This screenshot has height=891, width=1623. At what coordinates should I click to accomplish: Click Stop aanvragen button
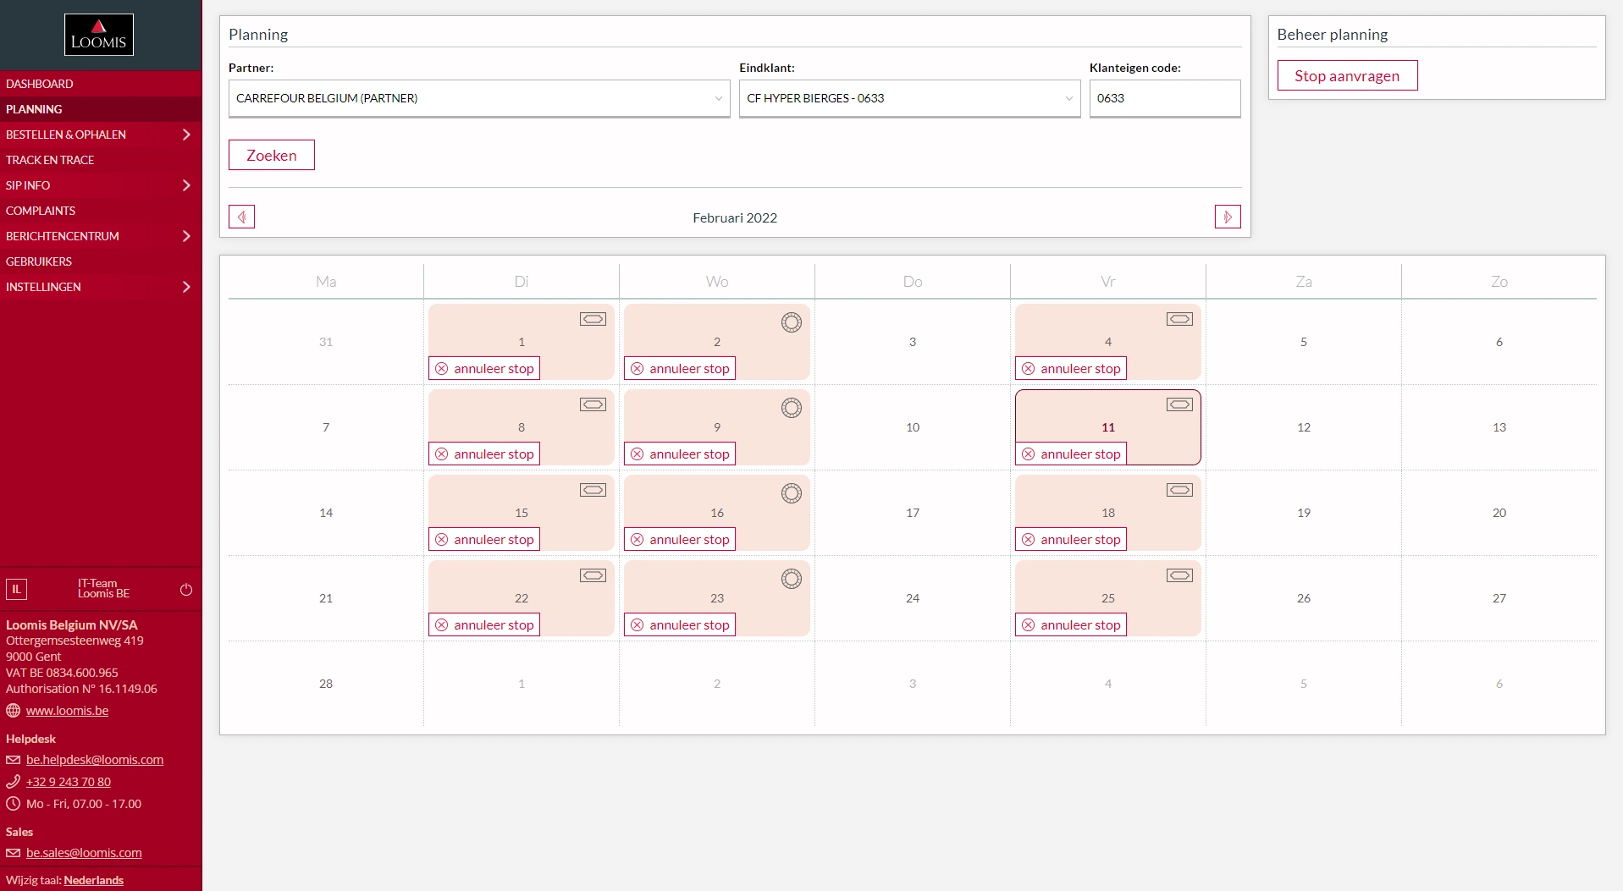point(1347,75)
